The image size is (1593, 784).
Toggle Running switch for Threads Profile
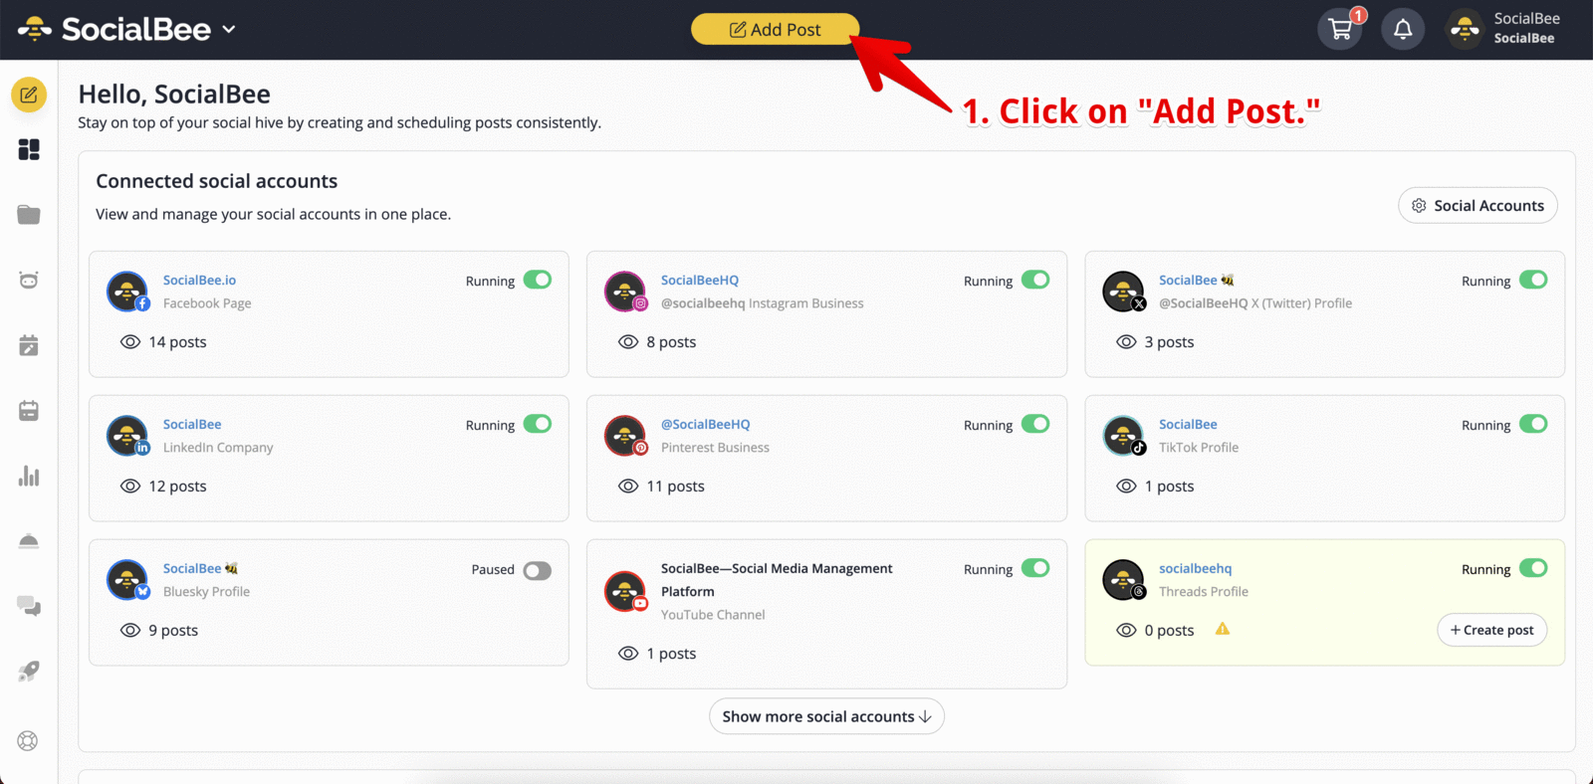point(1533,568)
